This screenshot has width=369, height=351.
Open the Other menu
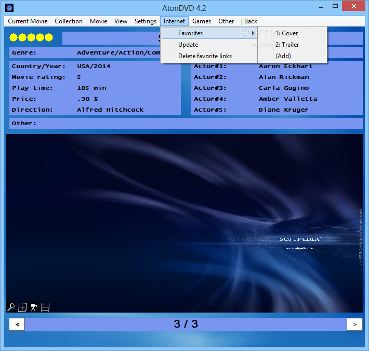point(226,21)
